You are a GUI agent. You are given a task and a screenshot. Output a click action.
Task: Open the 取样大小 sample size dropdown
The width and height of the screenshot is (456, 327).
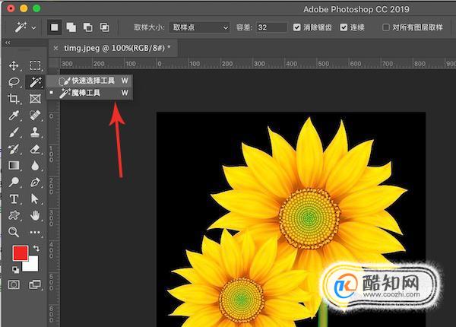point(199,27)
